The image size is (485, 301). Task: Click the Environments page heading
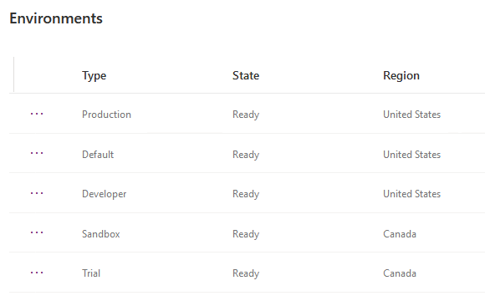point(56,18)
